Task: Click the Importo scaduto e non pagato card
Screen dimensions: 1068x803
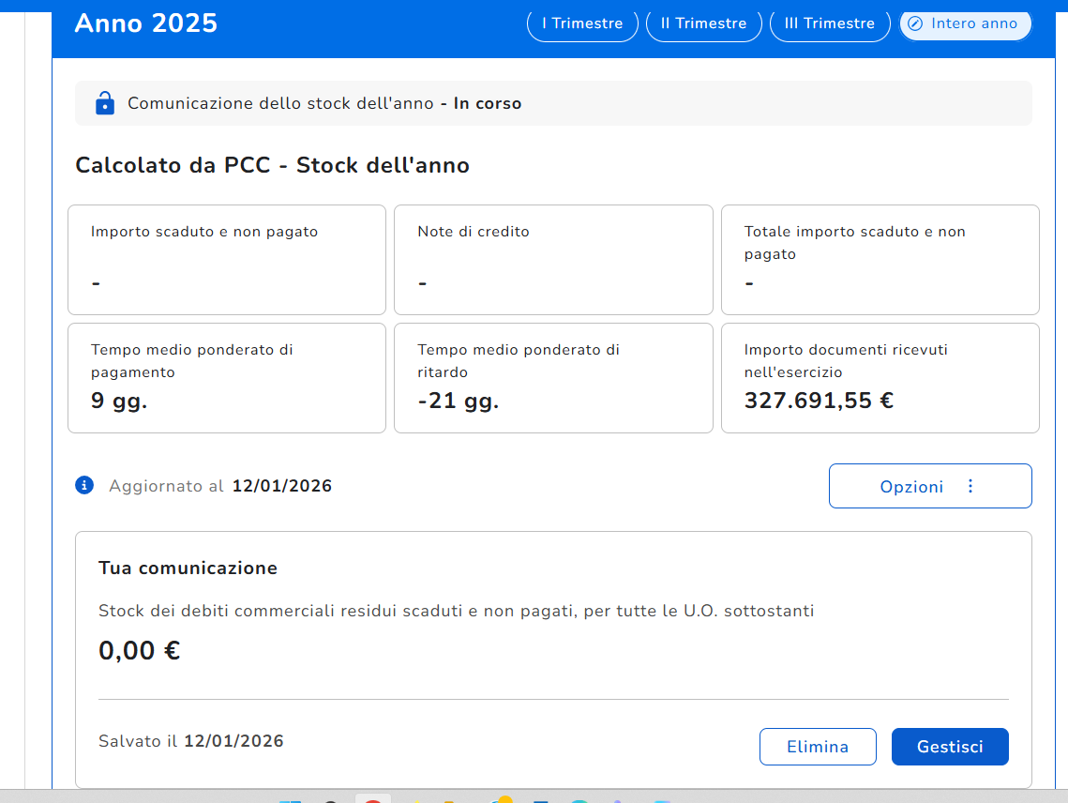Action: click(x=227, y=260)
